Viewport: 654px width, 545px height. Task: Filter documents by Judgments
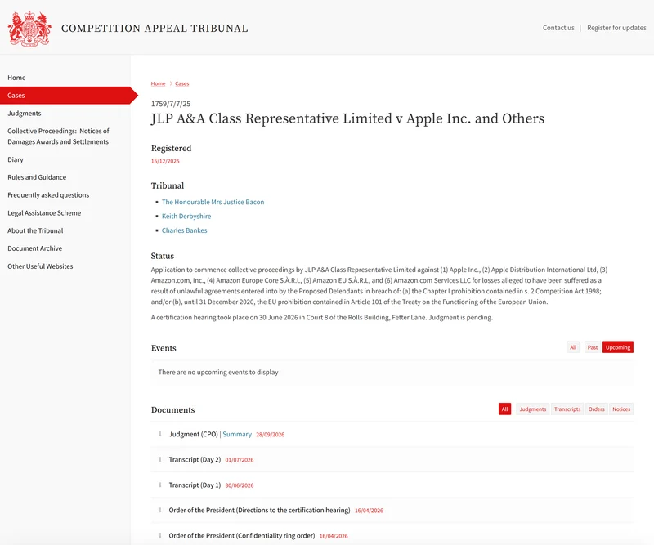coord(533,409)
